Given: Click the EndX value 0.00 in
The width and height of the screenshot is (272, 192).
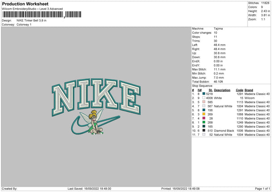Looking at the screenshot, I should coord(218,61).
